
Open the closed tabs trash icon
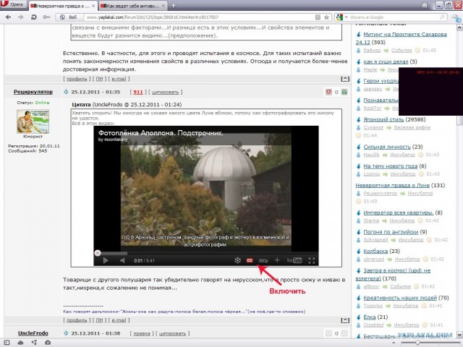tap(425, 5)
